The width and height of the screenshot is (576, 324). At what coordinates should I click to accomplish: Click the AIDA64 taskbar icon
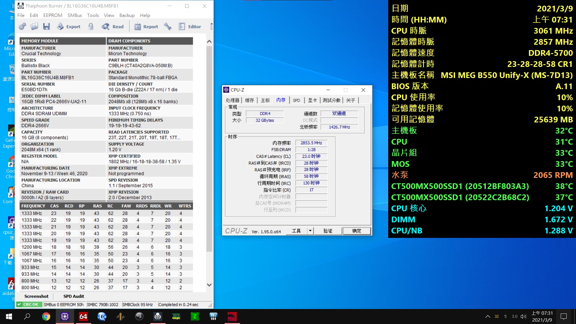coord(83,316)
